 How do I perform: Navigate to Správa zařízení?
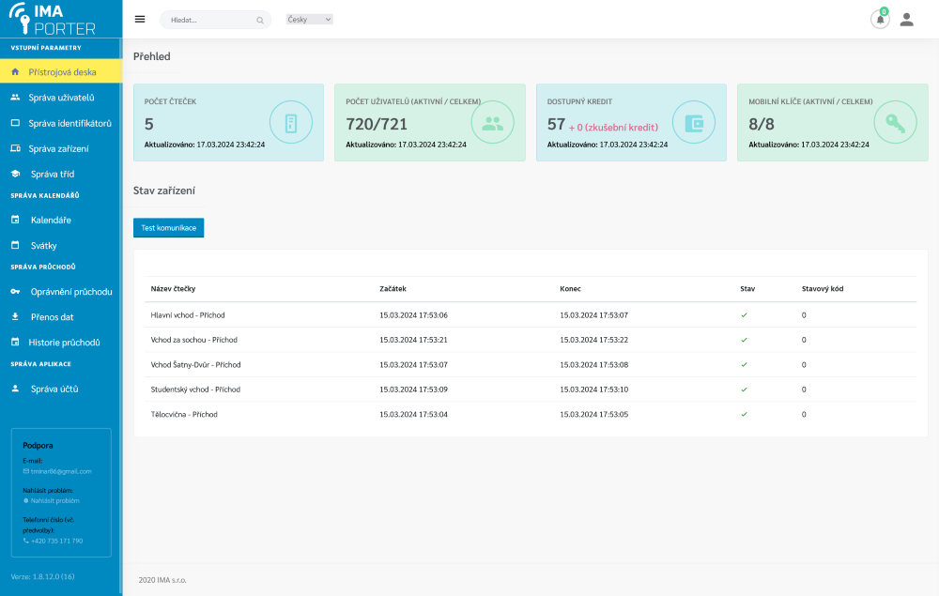tap(61, 148)
